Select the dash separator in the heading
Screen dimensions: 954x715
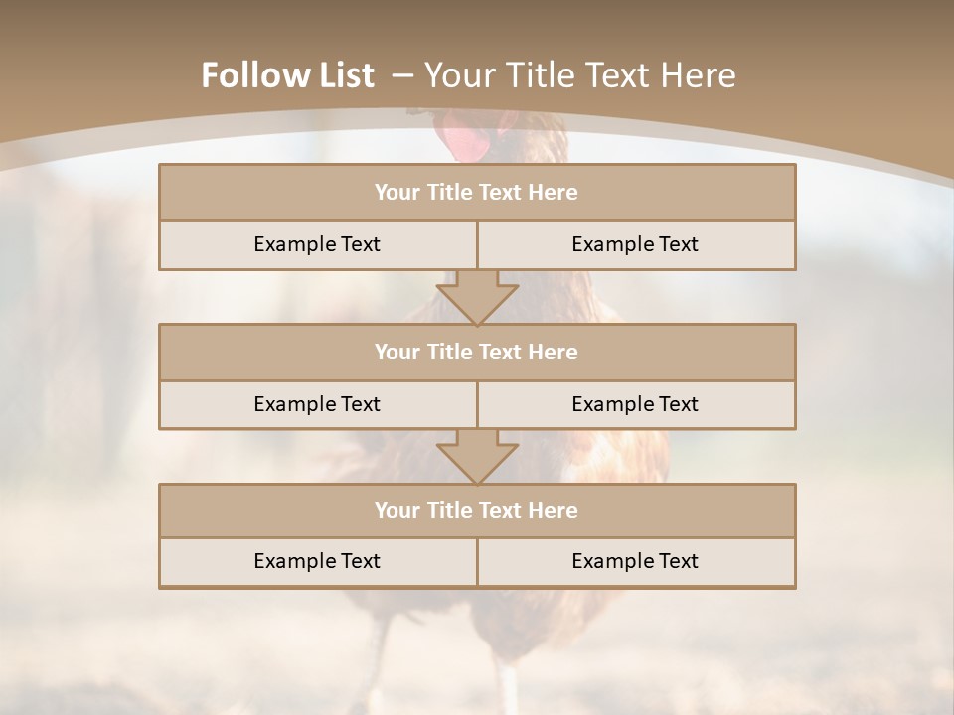[x=402, y=76]
